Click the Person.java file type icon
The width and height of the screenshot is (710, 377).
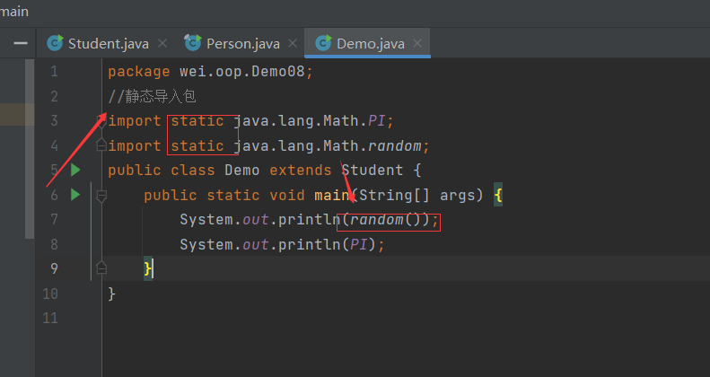coord(192,42)
